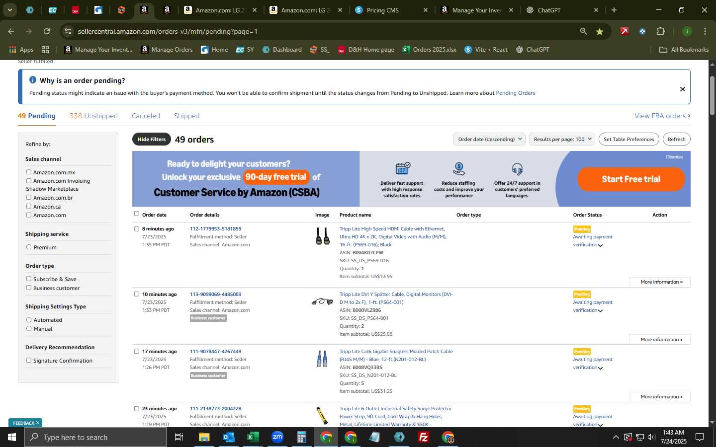
Task: Select Automated shipping settings type
Action: pos(29,319)
